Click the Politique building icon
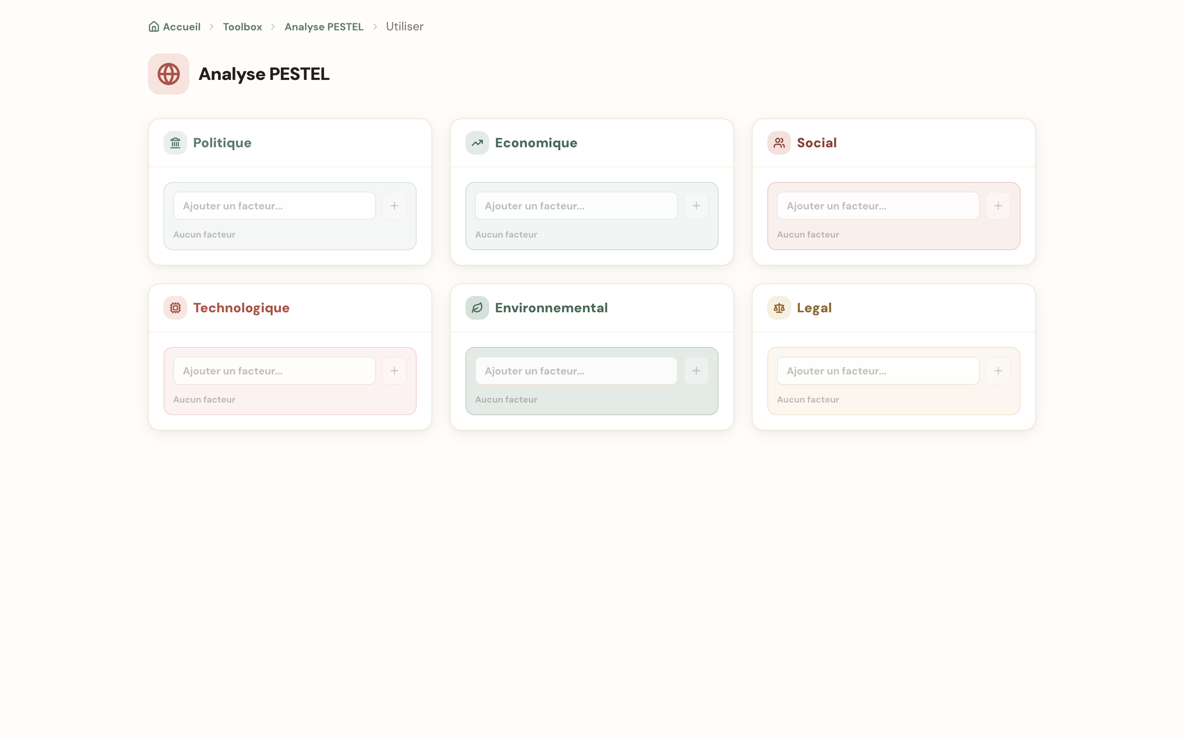The height and width of the screenshot is (740, 1184). click(x=175, y=143)
